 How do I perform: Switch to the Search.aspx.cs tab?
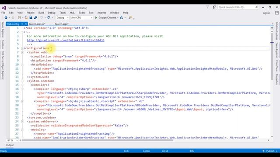click(37, 24)
